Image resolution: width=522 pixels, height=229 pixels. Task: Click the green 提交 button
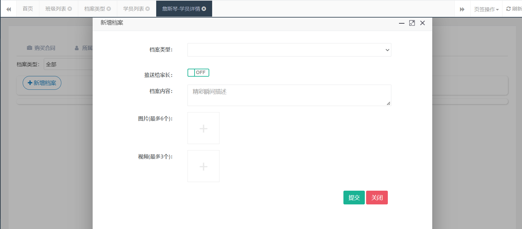click(x=354, y=198)
